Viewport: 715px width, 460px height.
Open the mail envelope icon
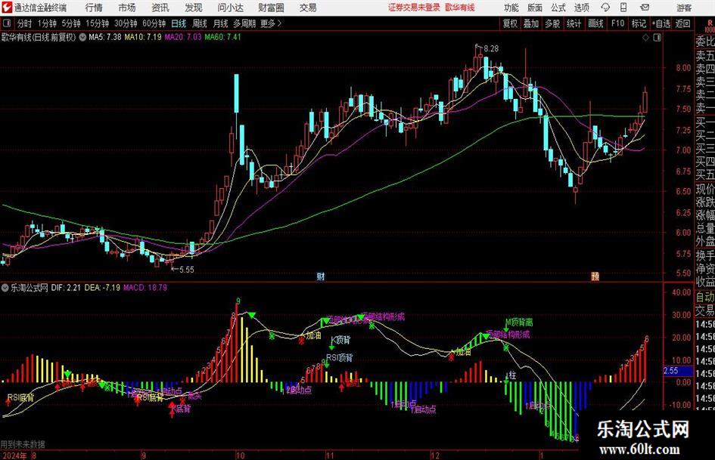(645, 8)
